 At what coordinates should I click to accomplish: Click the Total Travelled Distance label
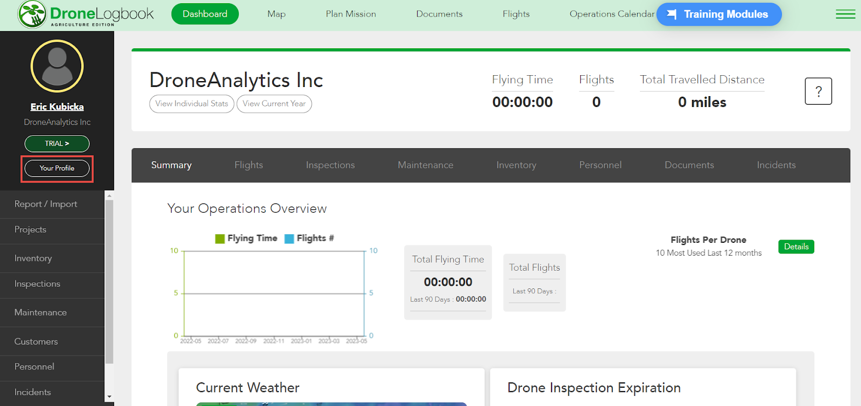[x=702, y=79]
